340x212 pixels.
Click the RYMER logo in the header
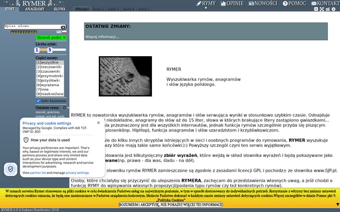(x=34, y=4)
